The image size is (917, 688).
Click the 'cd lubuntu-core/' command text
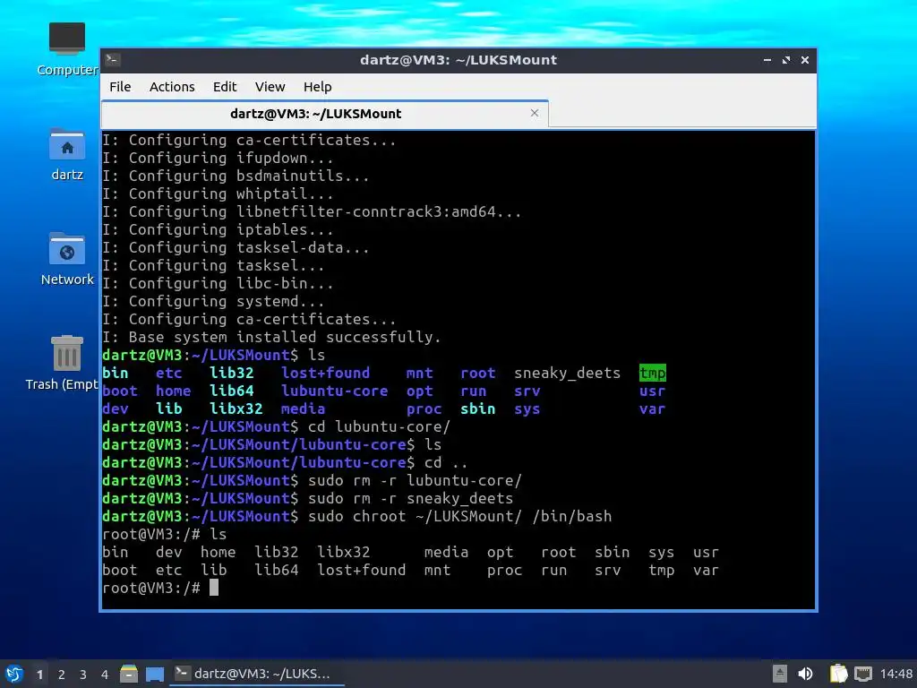(x=380, y=426)
